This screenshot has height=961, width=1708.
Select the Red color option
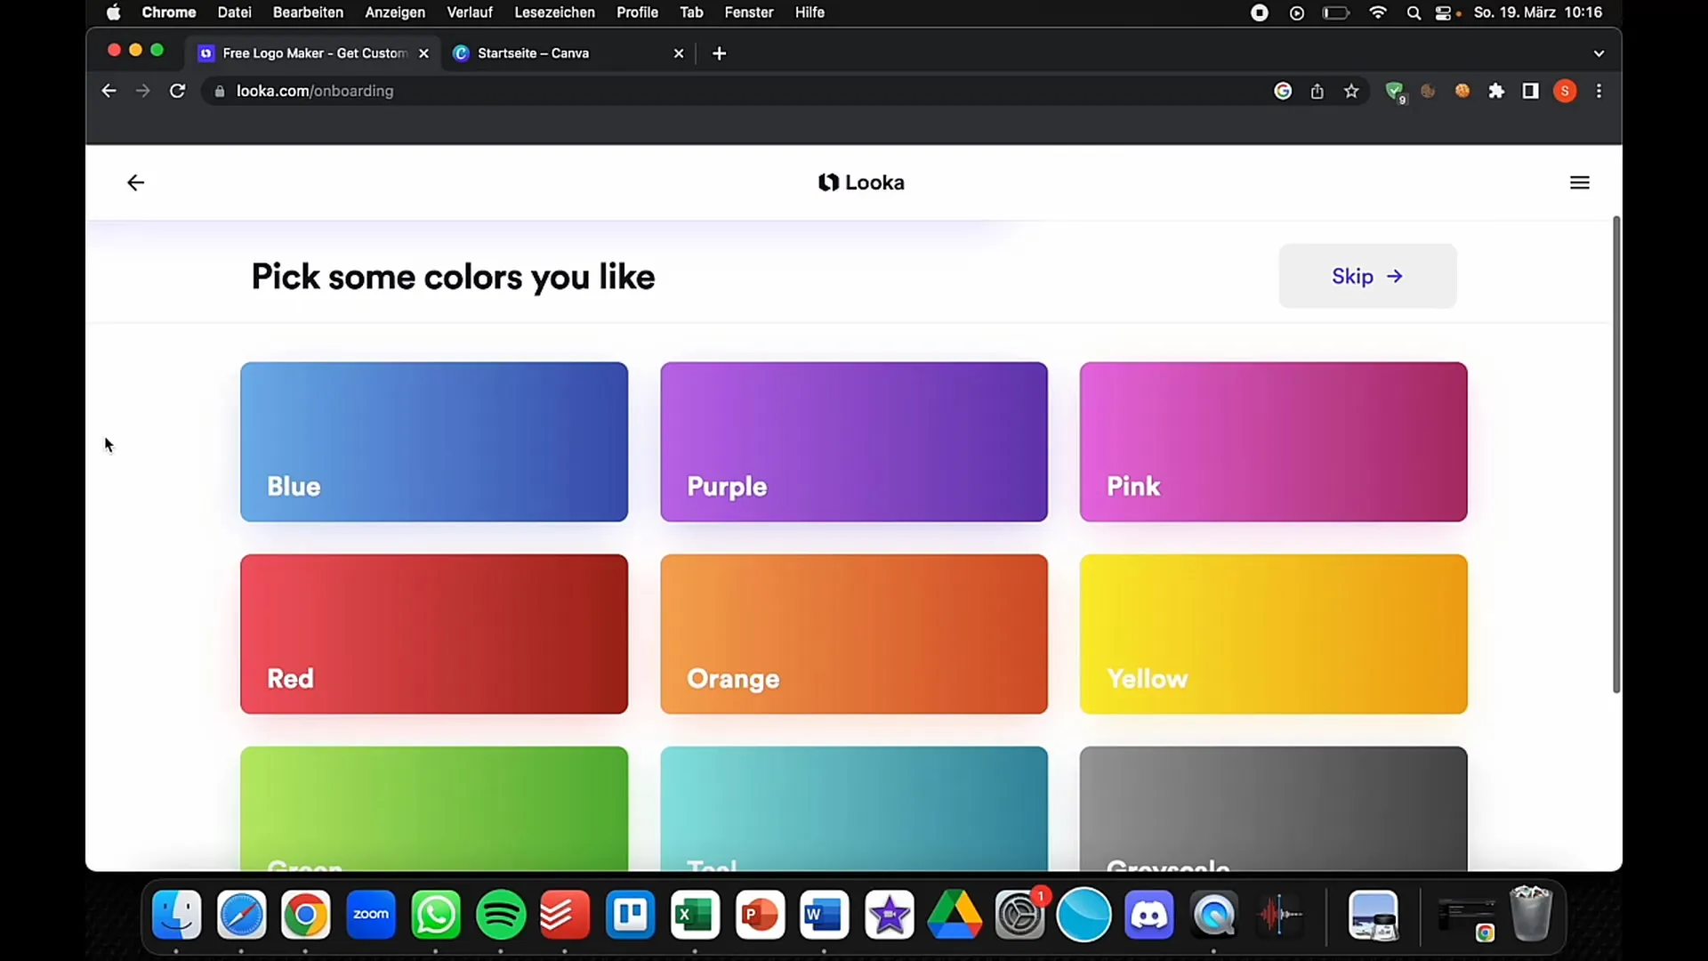pyautogui.click(x=434, y=634)
